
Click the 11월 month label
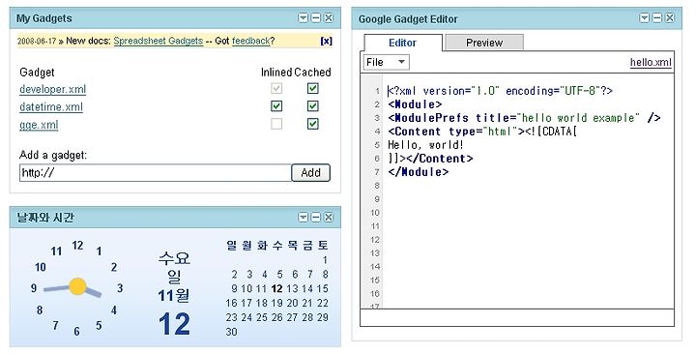(x=174, y=295)
